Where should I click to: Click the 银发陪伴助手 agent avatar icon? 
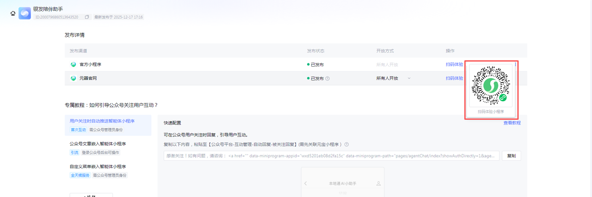[25, 13]
